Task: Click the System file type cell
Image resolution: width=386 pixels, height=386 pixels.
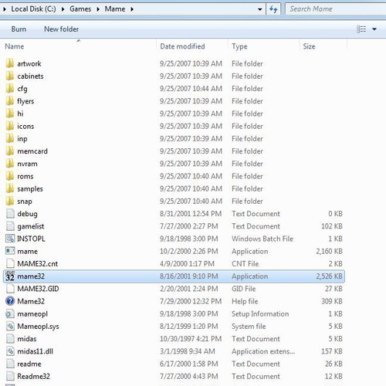Action: click(x=249, y=327)
